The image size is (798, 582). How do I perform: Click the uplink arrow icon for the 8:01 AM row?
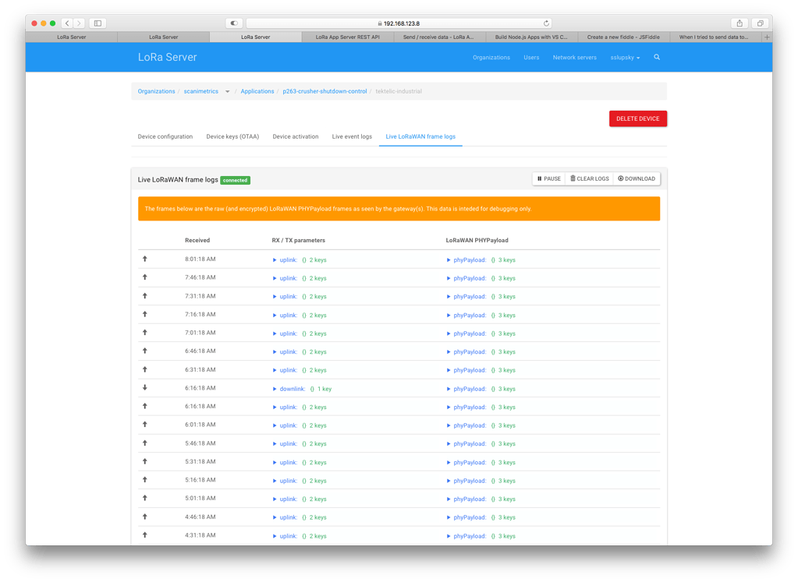click(144, 259)
